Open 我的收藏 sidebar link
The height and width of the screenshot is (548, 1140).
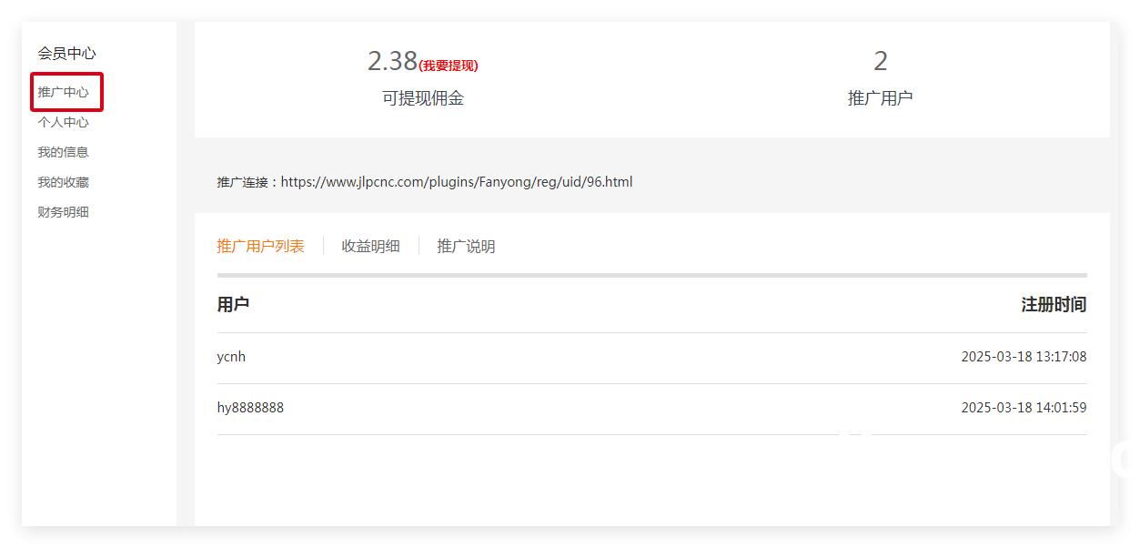[64, 182]
